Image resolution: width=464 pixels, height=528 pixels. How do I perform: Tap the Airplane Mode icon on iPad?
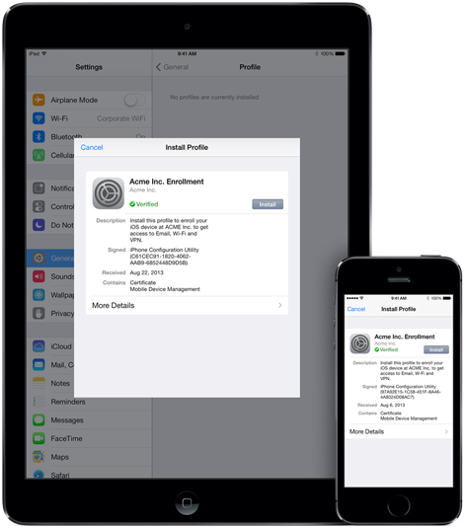point(39,100)
